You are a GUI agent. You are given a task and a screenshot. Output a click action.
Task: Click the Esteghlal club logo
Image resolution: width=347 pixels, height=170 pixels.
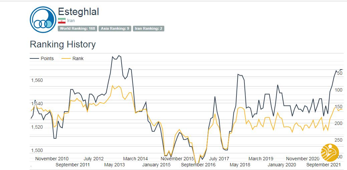tap(43, 20)
